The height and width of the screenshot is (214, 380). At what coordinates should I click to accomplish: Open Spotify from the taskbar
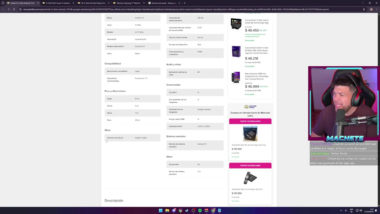pos(200,210)
